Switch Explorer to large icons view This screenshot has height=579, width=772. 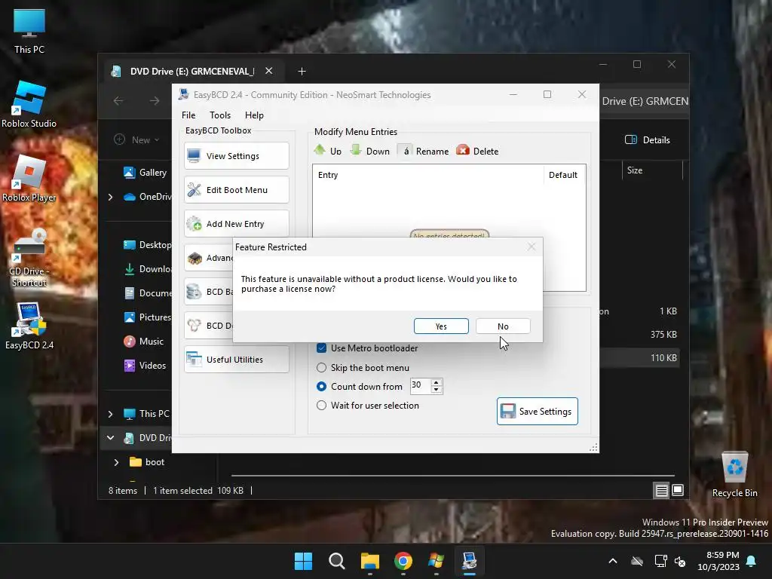pyautogui.click(x=678, y=490)
